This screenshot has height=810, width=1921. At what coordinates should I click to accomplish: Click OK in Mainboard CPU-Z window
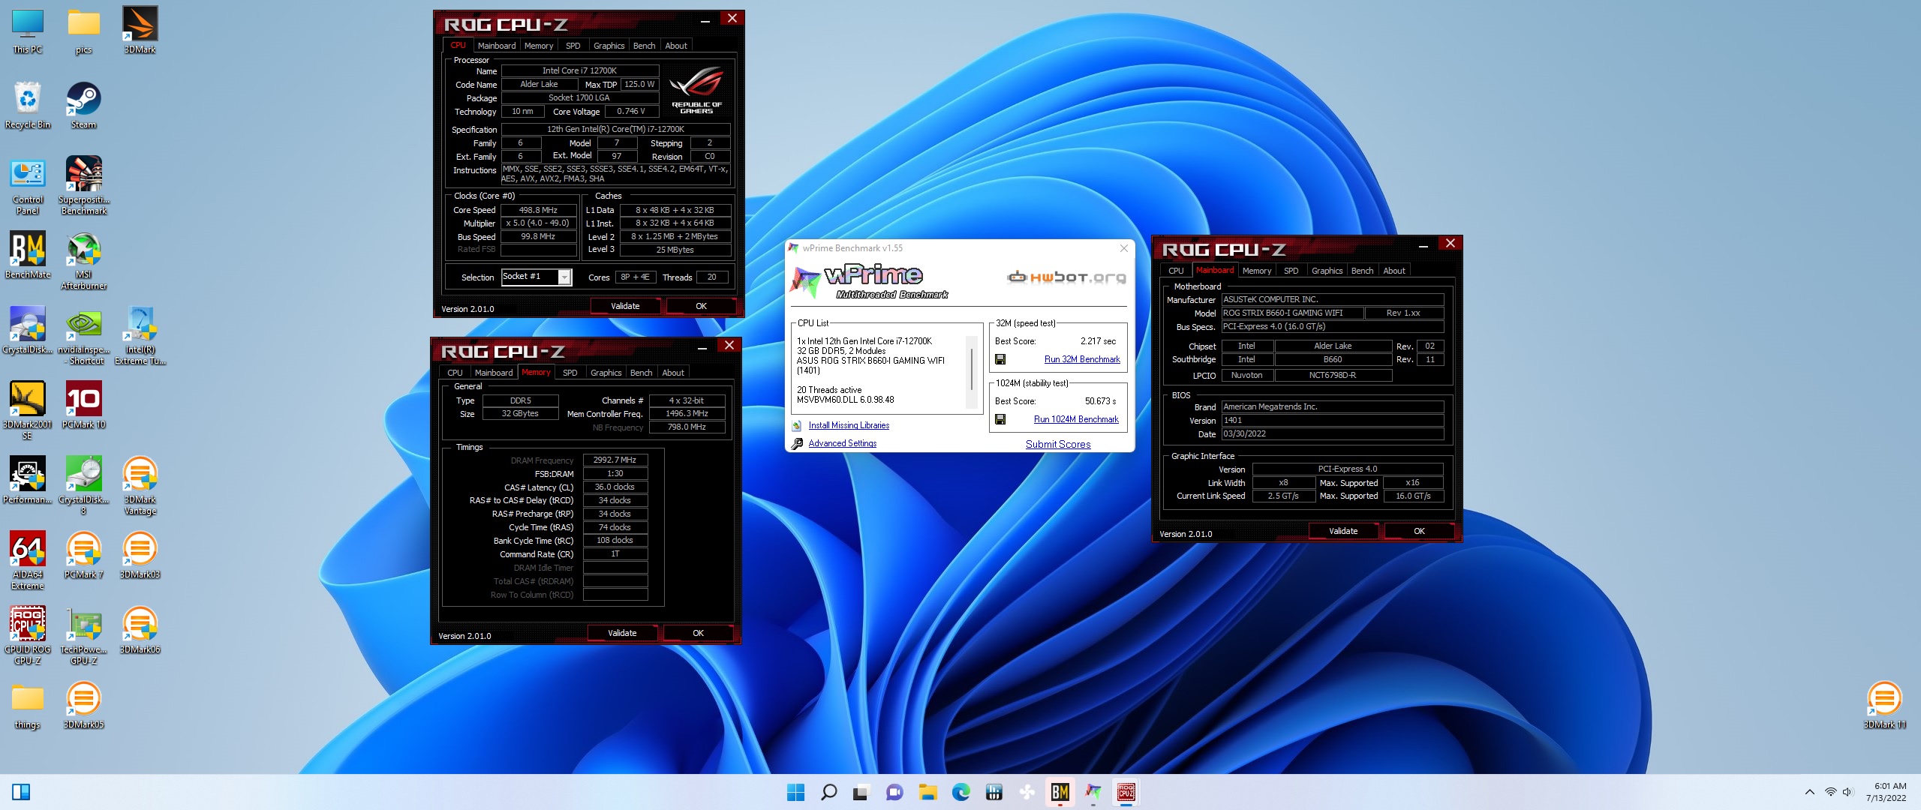pyautogui.click(x=1419, y=531)
